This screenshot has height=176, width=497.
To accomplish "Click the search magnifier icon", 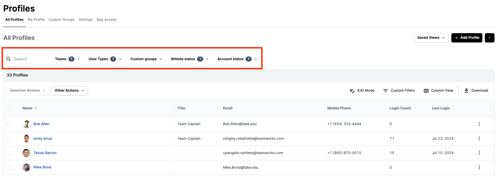I will coord(9,59).
